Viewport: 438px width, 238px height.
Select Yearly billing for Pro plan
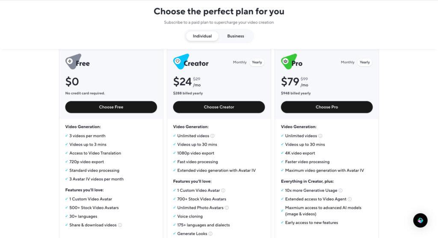(365, 62)
